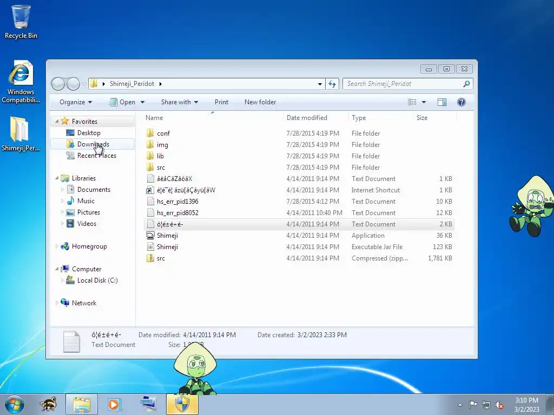Viewport: 554px width, 415px height.
Task: Expand the Homegroup tree node
Action: [x=57, y=246]
